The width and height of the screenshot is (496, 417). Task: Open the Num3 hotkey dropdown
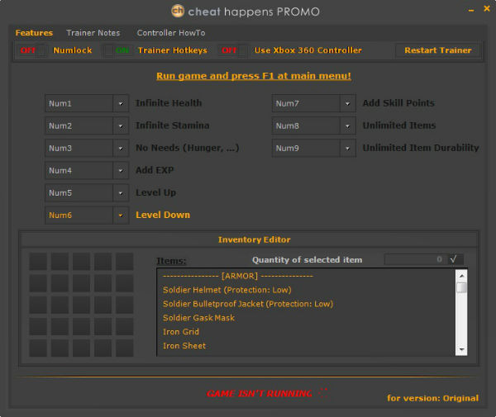tap(121, 148)
